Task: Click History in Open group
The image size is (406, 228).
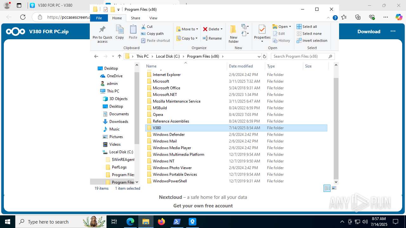Action: pos(281,41)
